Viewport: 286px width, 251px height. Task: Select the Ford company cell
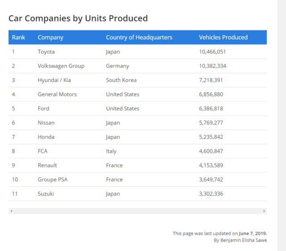click(x=44, y=109)
